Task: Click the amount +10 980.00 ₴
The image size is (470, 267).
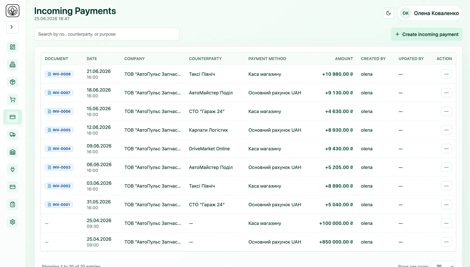Action: tap(337, 74)
